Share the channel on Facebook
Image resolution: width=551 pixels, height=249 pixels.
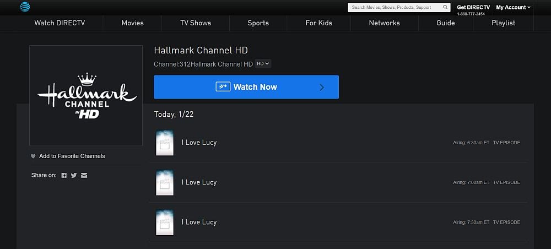coord(64,175)
